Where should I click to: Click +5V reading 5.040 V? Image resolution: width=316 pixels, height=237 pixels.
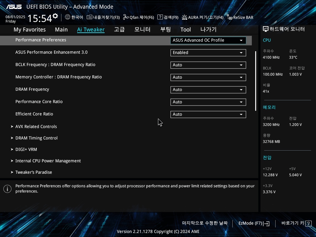[x=295, y=175]
